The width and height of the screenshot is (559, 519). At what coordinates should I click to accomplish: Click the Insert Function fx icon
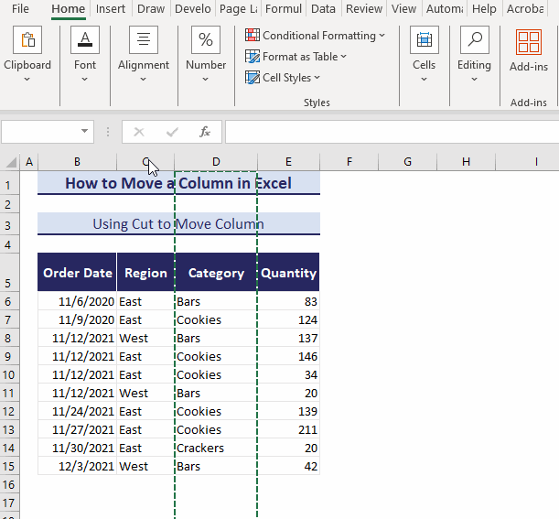pos(205,132)
